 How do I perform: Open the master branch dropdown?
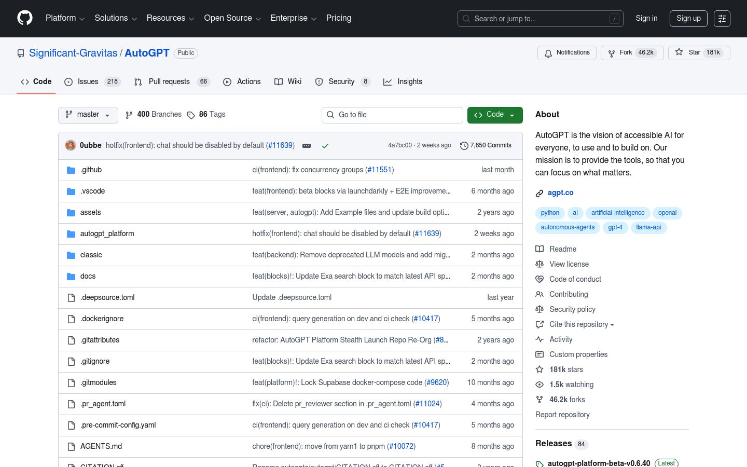pos(88,115)
